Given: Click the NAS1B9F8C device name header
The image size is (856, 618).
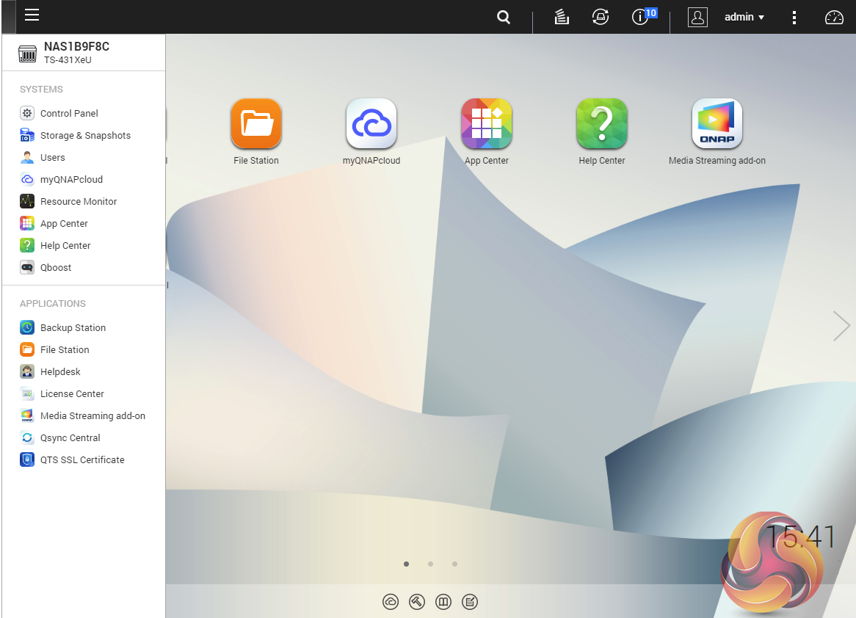Looking at the screenshot, I should coord(76,46).
